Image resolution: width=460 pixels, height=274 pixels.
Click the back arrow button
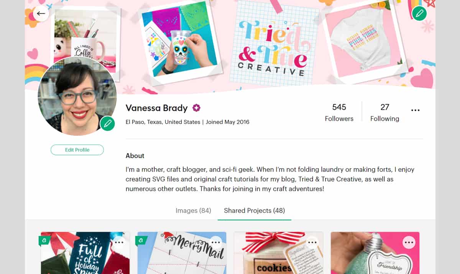41,13
